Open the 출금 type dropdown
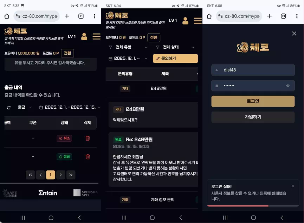 click(25, 107)
